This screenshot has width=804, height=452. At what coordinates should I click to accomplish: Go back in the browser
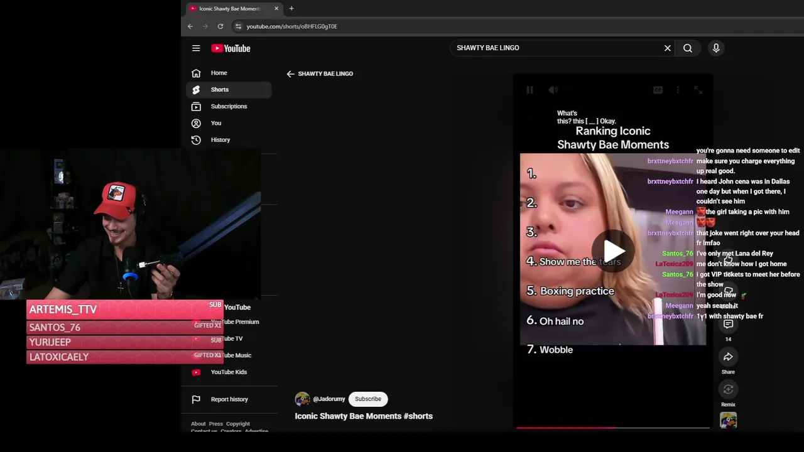190,26
